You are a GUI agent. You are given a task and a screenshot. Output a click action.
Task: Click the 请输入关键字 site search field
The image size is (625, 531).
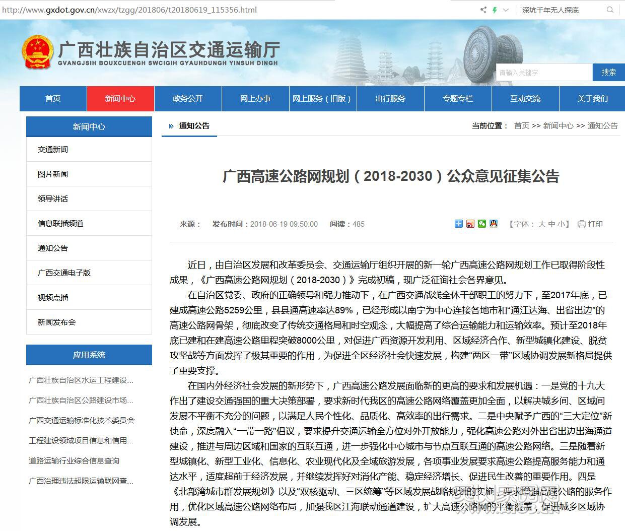544,73
